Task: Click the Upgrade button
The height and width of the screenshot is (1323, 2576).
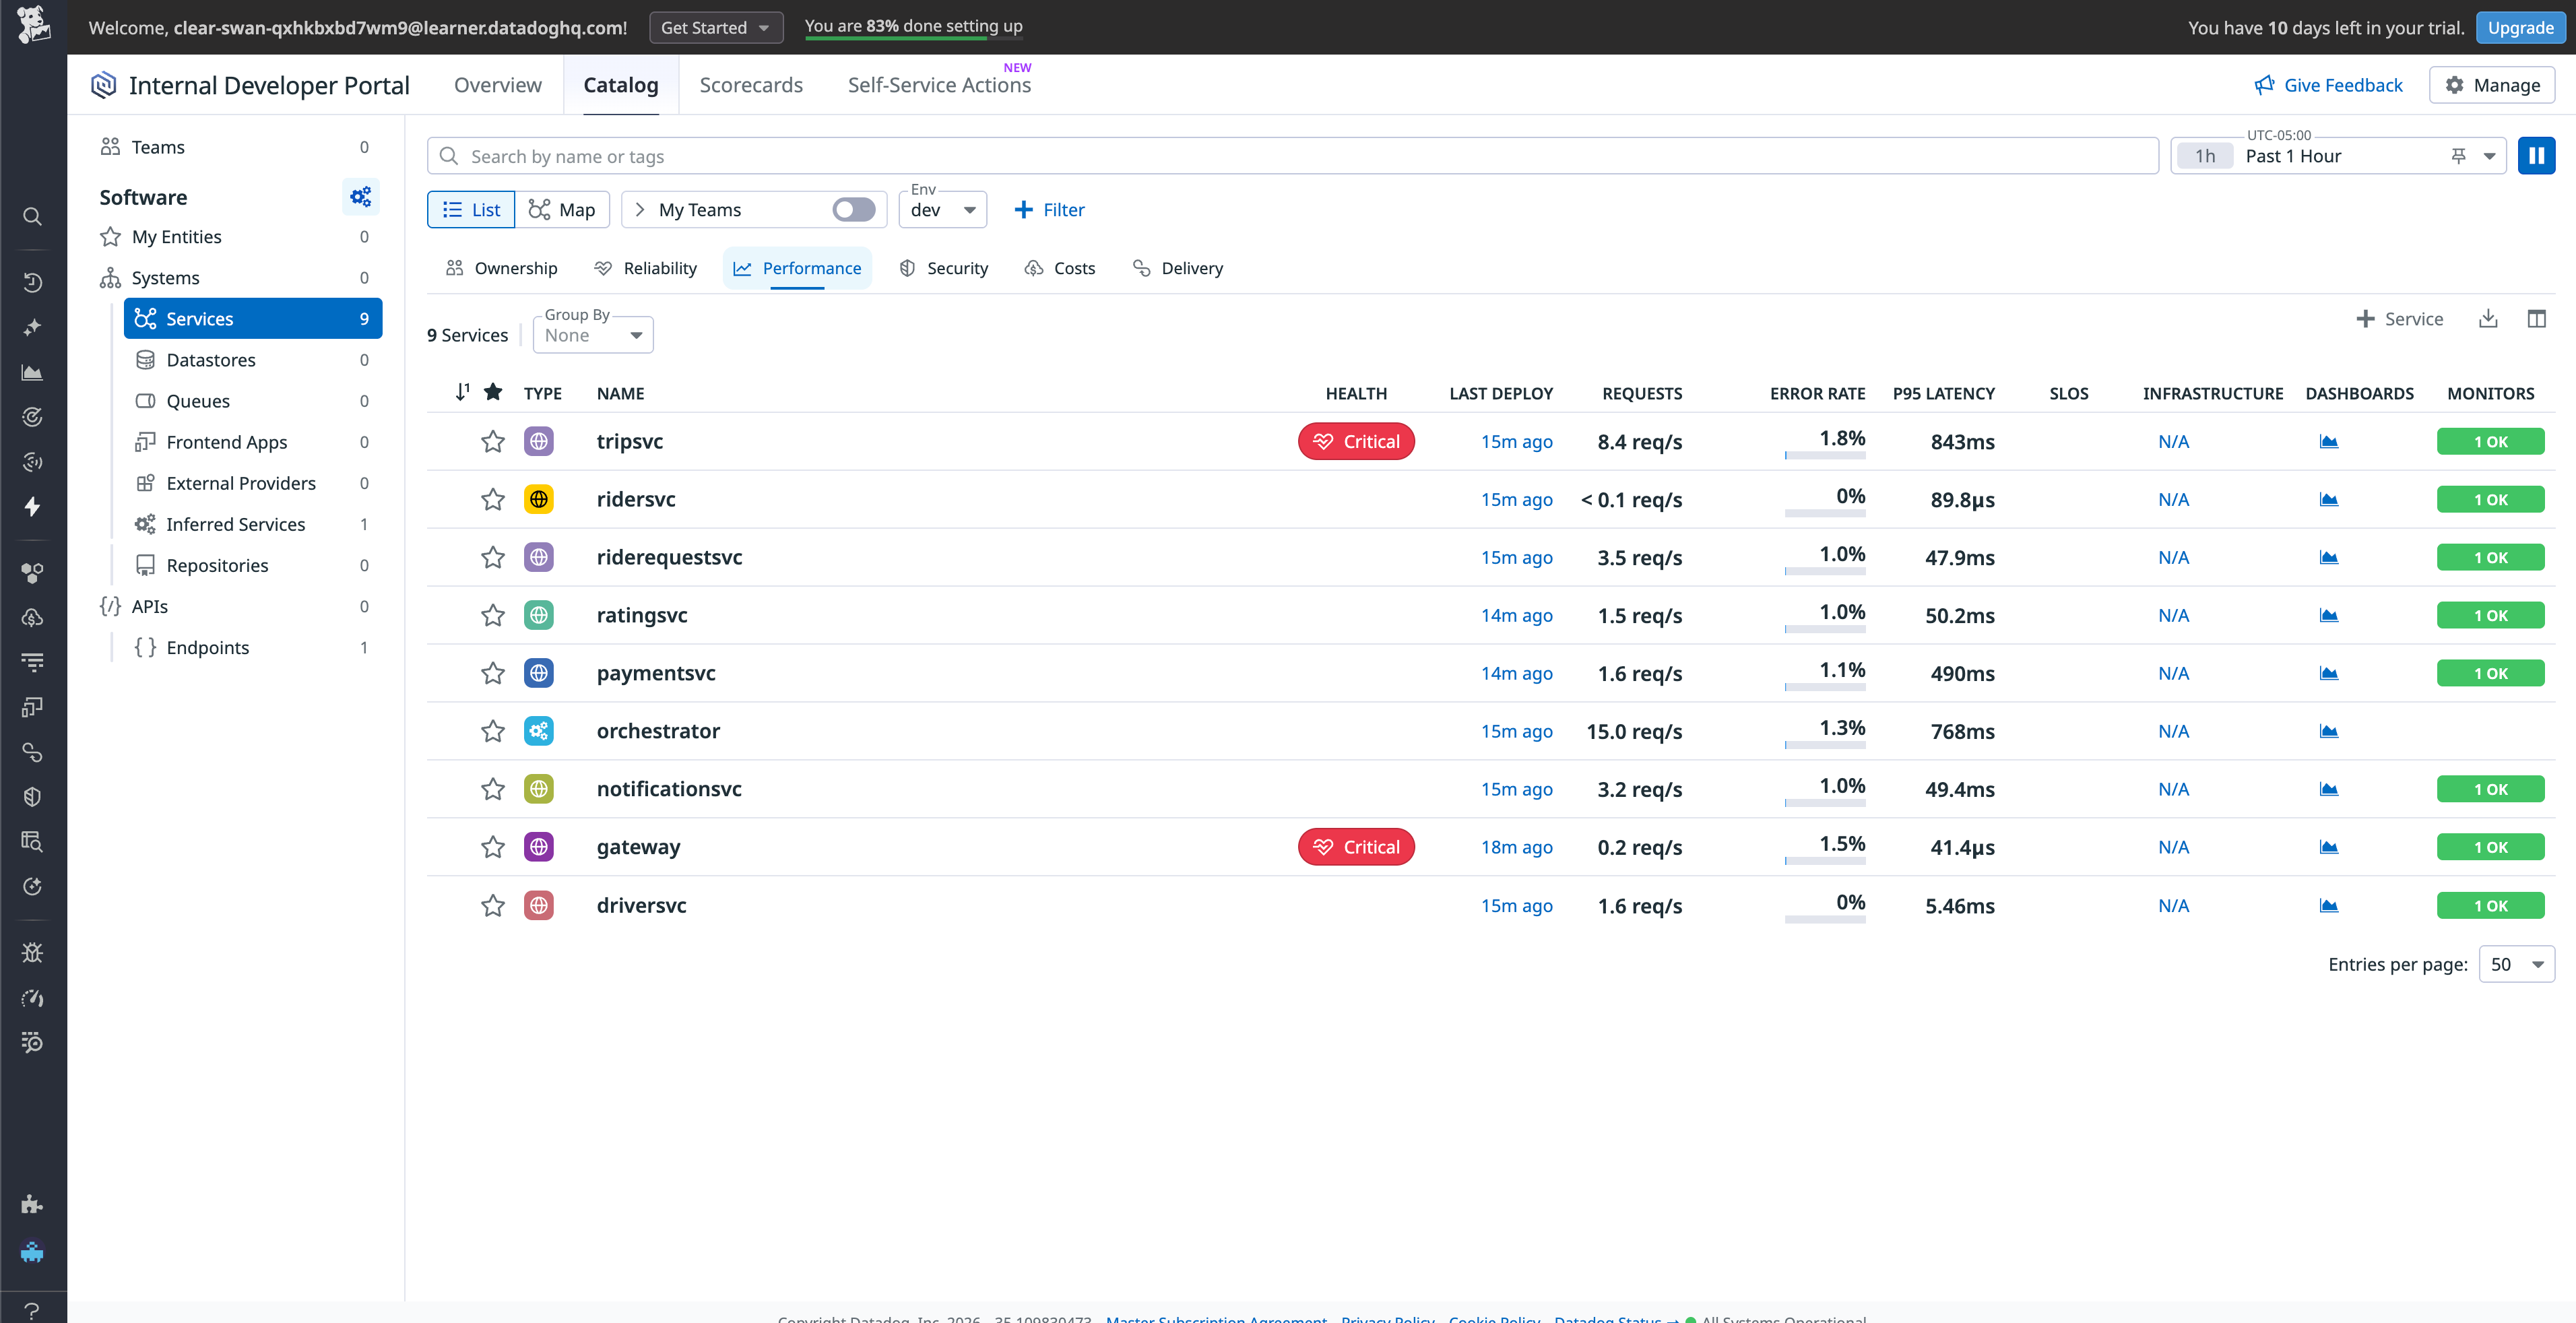Action: tap(2520, 27)
